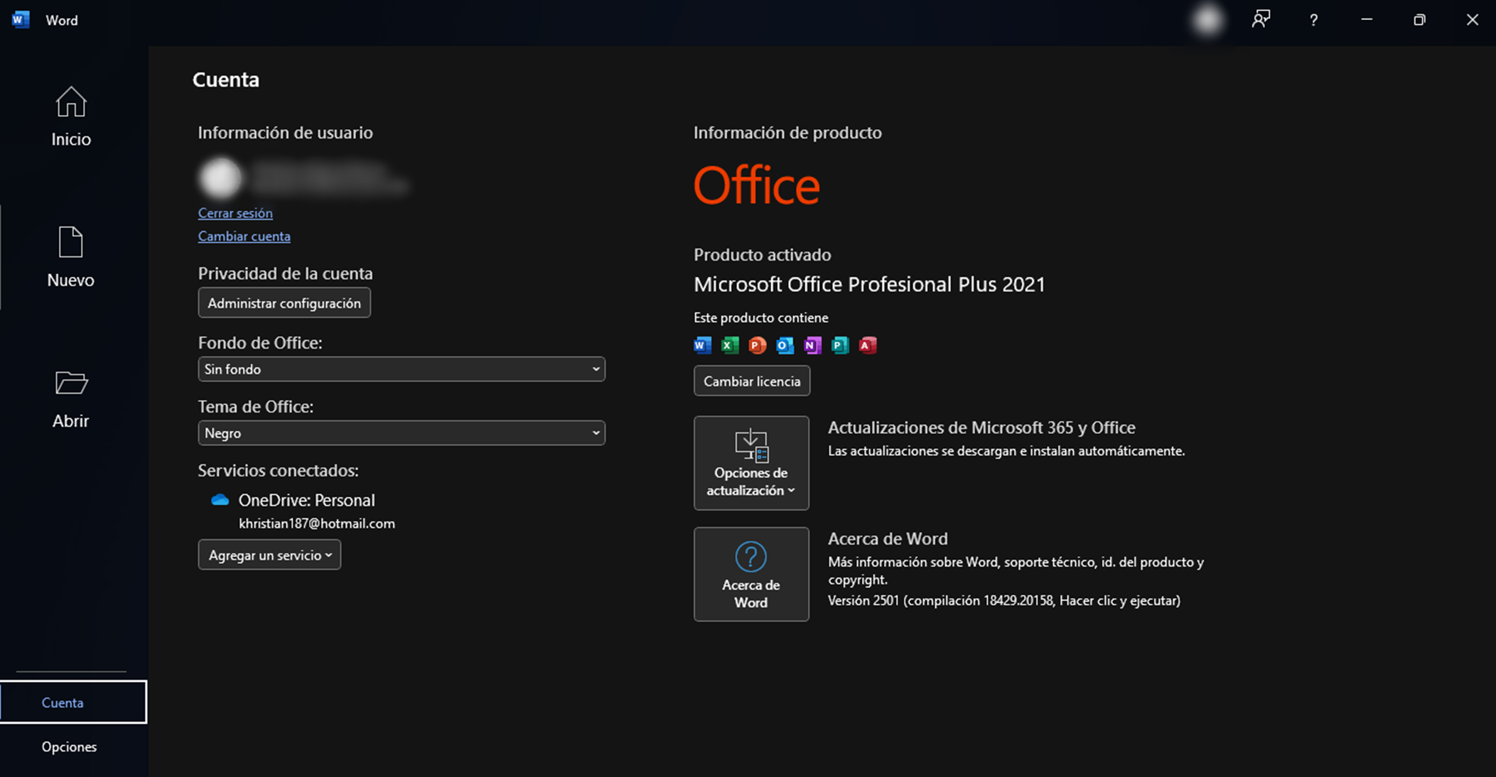Minimize the Word window
The width and height of the screenshot is (1496, 777).
click(1367, 20)
